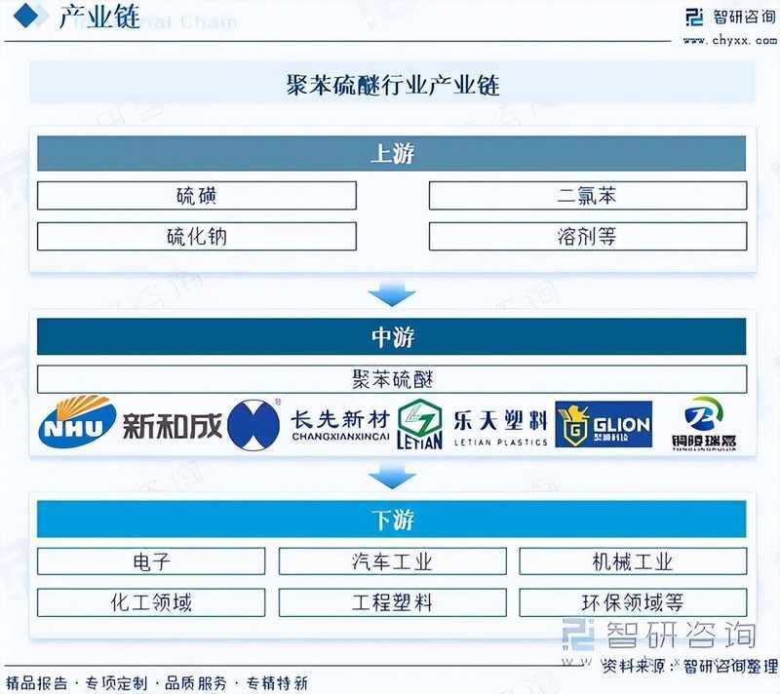Click the 汽车工业 downstream entry
Viewport: 780px width, 694px height.
390,560
